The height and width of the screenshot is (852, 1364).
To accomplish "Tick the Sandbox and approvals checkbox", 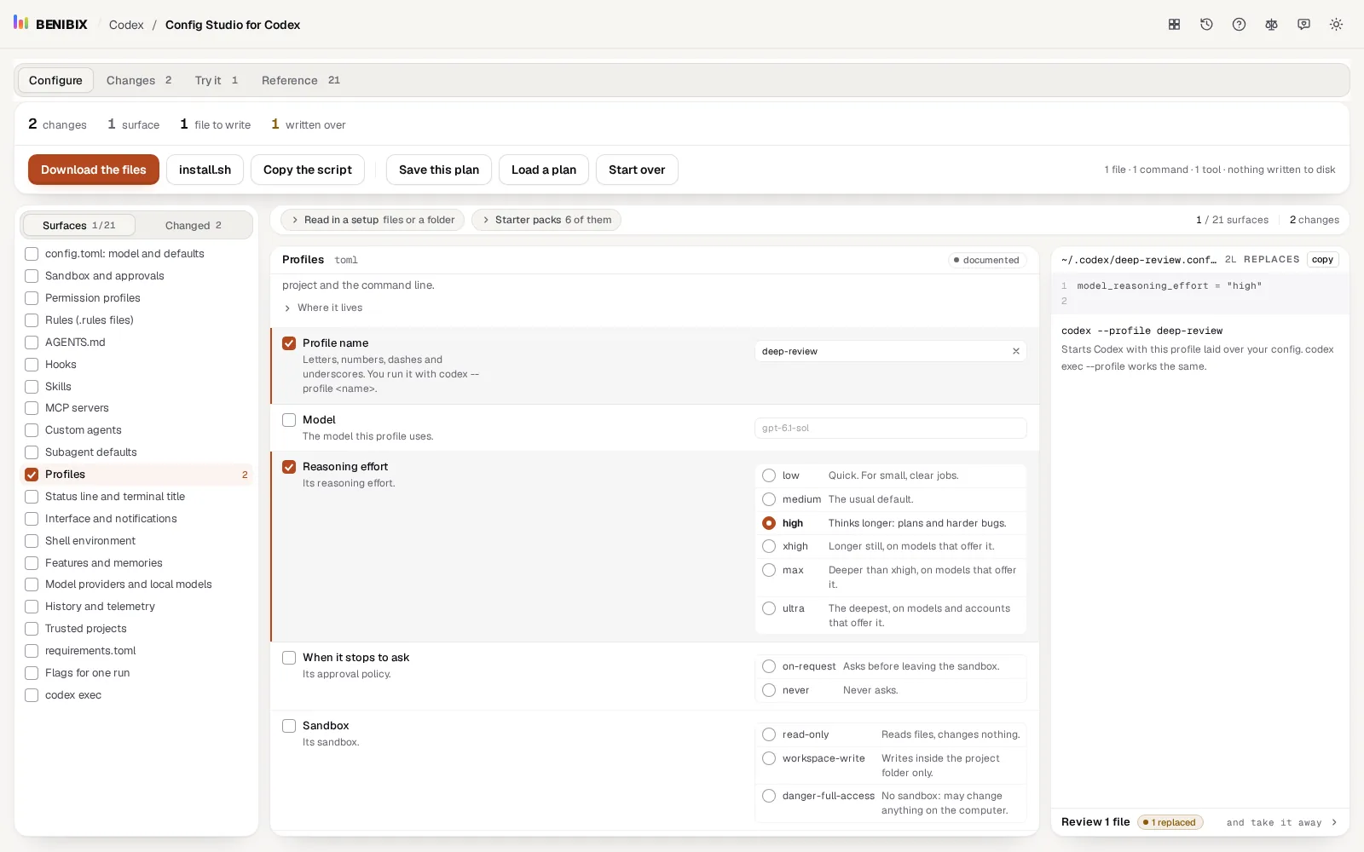I will click(32, 276).
